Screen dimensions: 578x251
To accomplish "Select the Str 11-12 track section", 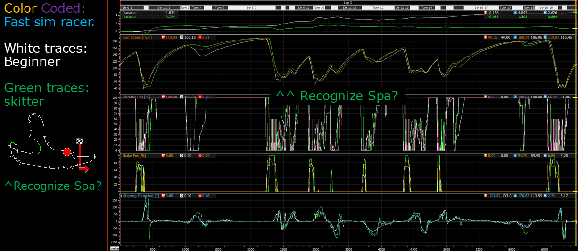I will coord(350,8).
